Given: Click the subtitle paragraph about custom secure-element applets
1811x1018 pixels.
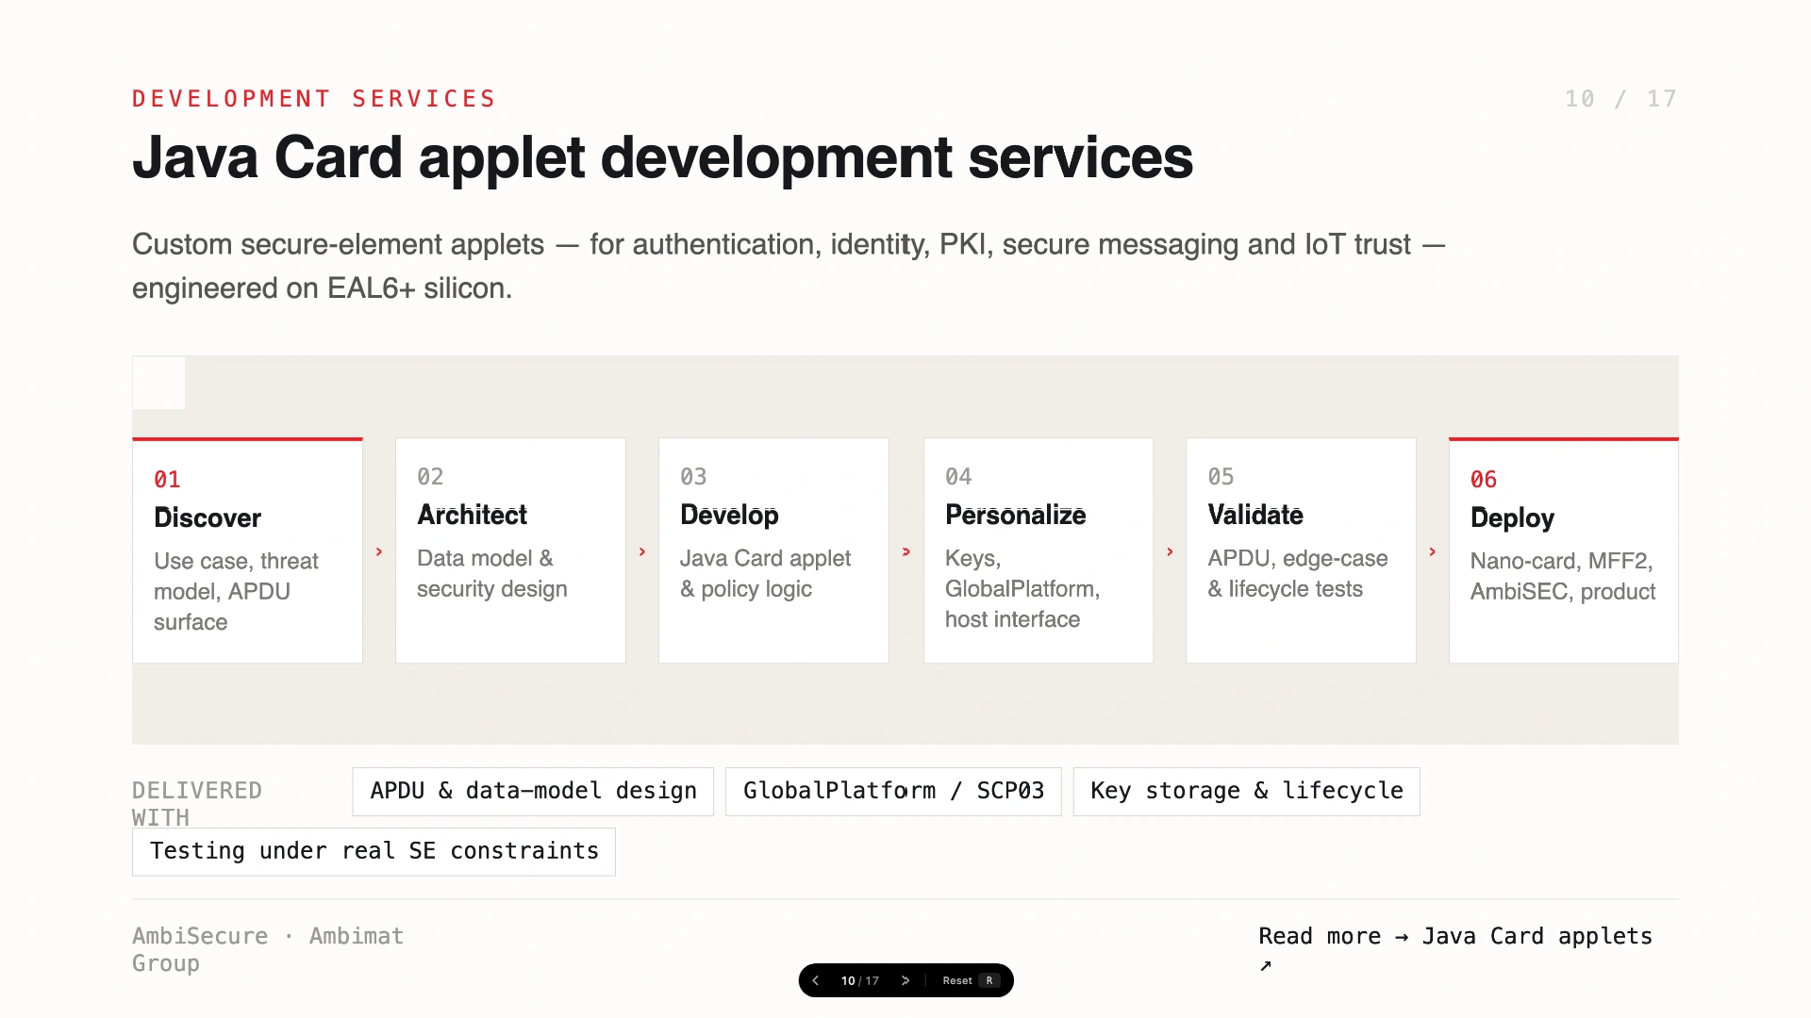Looking at the screenshot, I should coord(789,266).
